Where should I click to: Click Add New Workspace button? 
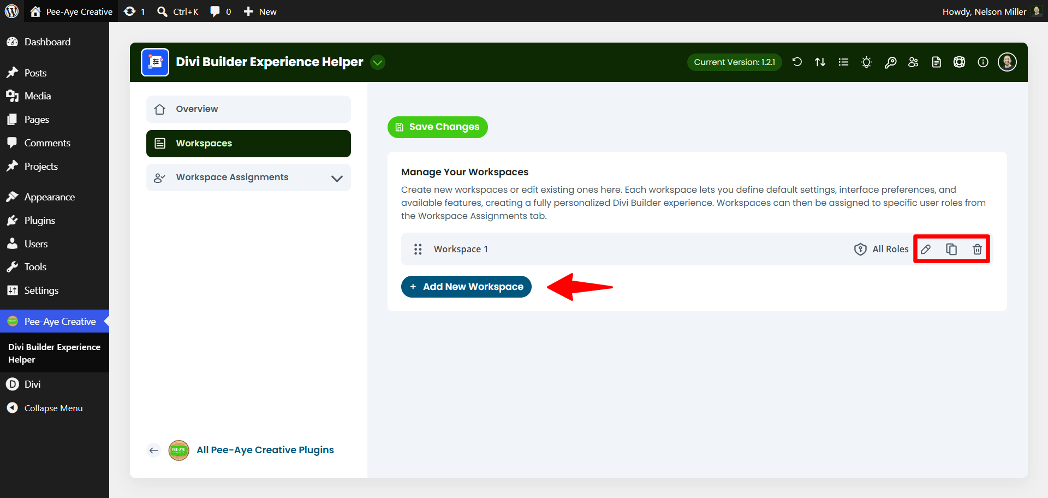pyautogui.click(x=466, y=287)
